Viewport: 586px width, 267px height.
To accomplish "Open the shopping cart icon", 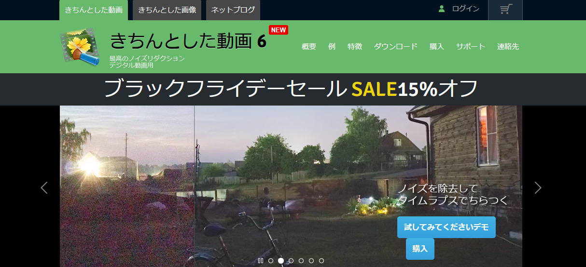I will pos(505,9).
